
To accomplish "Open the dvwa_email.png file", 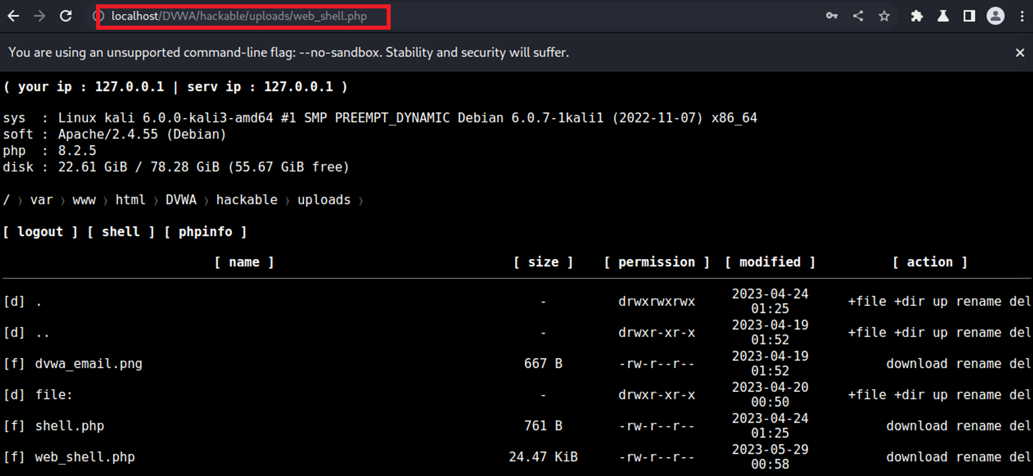I will (x=88, y=364).
